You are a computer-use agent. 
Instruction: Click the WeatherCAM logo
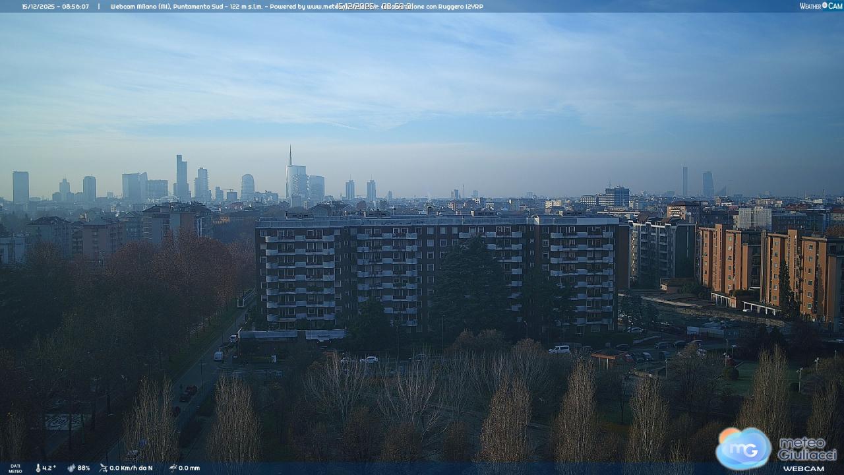pyautogui.click(x=820, y=6)
